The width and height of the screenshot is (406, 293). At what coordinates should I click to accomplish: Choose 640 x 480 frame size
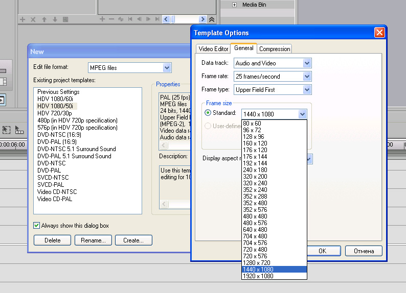(274, 229)
